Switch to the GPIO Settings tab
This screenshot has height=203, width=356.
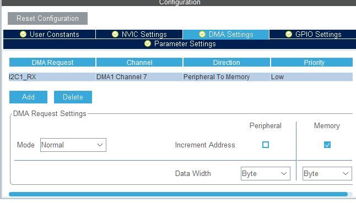(312, 34)
